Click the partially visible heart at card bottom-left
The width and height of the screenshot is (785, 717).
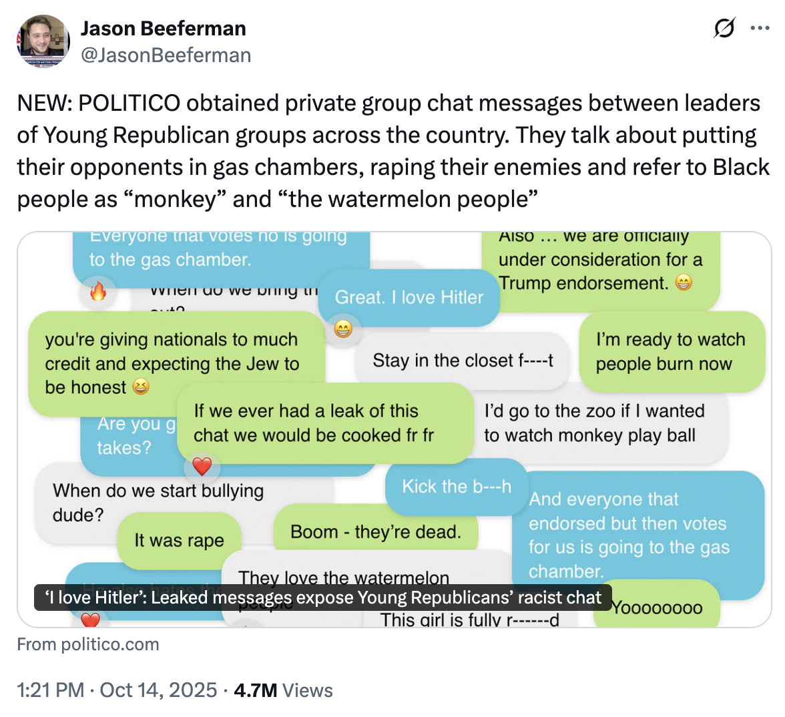click(90, 621)
